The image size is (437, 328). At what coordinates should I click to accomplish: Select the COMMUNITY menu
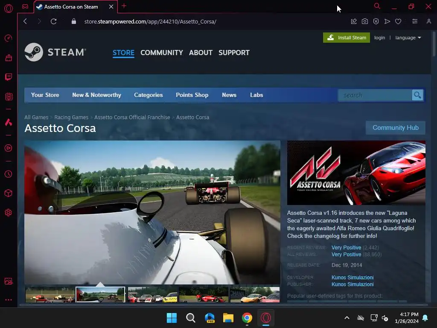coord(162,53)
